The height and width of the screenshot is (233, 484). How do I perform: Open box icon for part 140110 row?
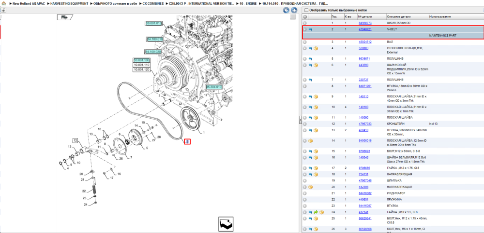316,96
